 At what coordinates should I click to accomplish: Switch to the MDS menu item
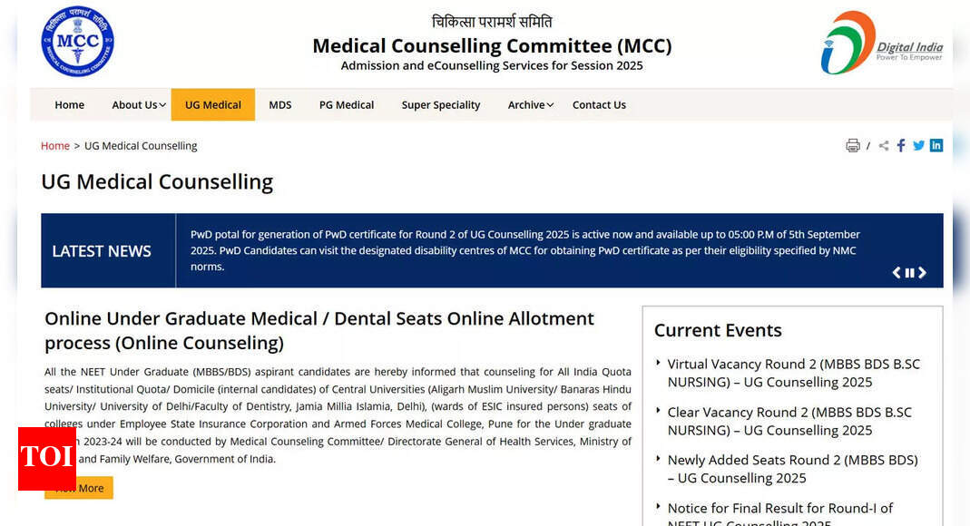point(280,104)
